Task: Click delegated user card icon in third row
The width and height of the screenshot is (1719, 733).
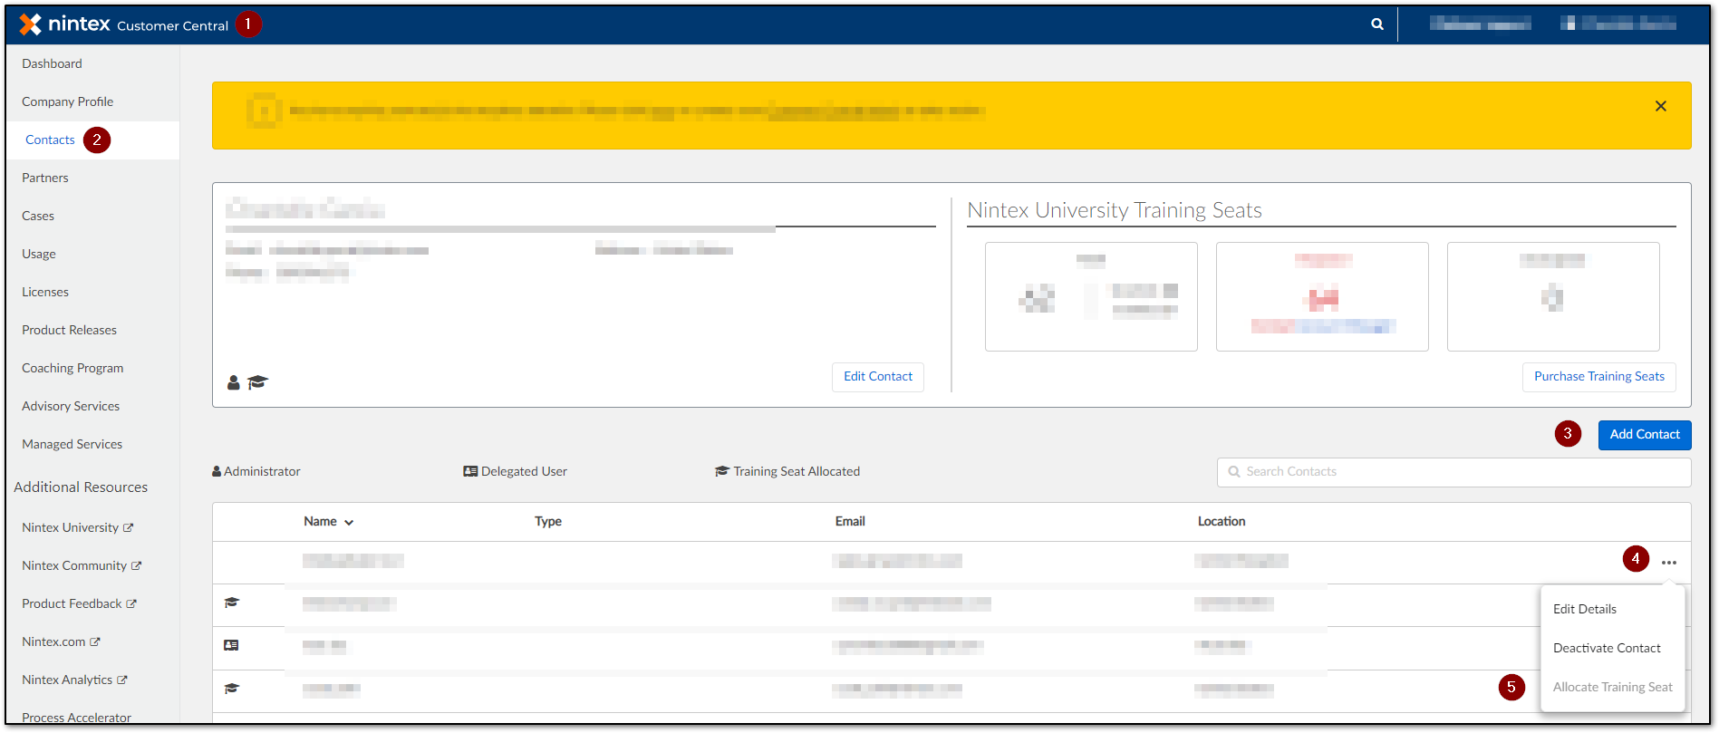Action: (x=231, y=645)
